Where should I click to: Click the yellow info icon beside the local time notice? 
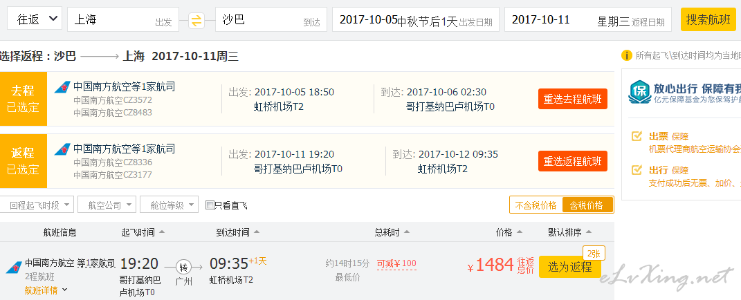(627, 56)
